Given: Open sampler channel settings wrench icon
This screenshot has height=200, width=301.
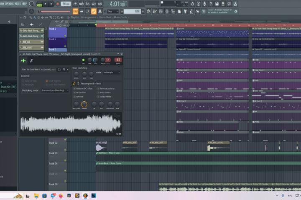Looking at the screenshot, I should tap(31, 61).
